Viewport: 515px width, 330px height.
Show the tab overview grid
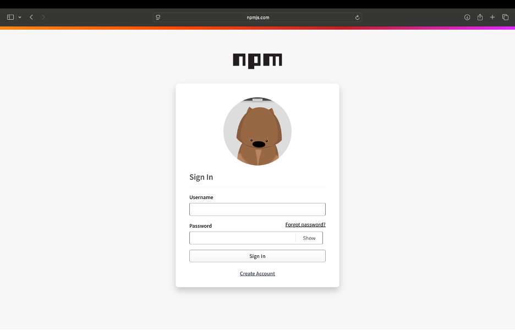(505, 17)
